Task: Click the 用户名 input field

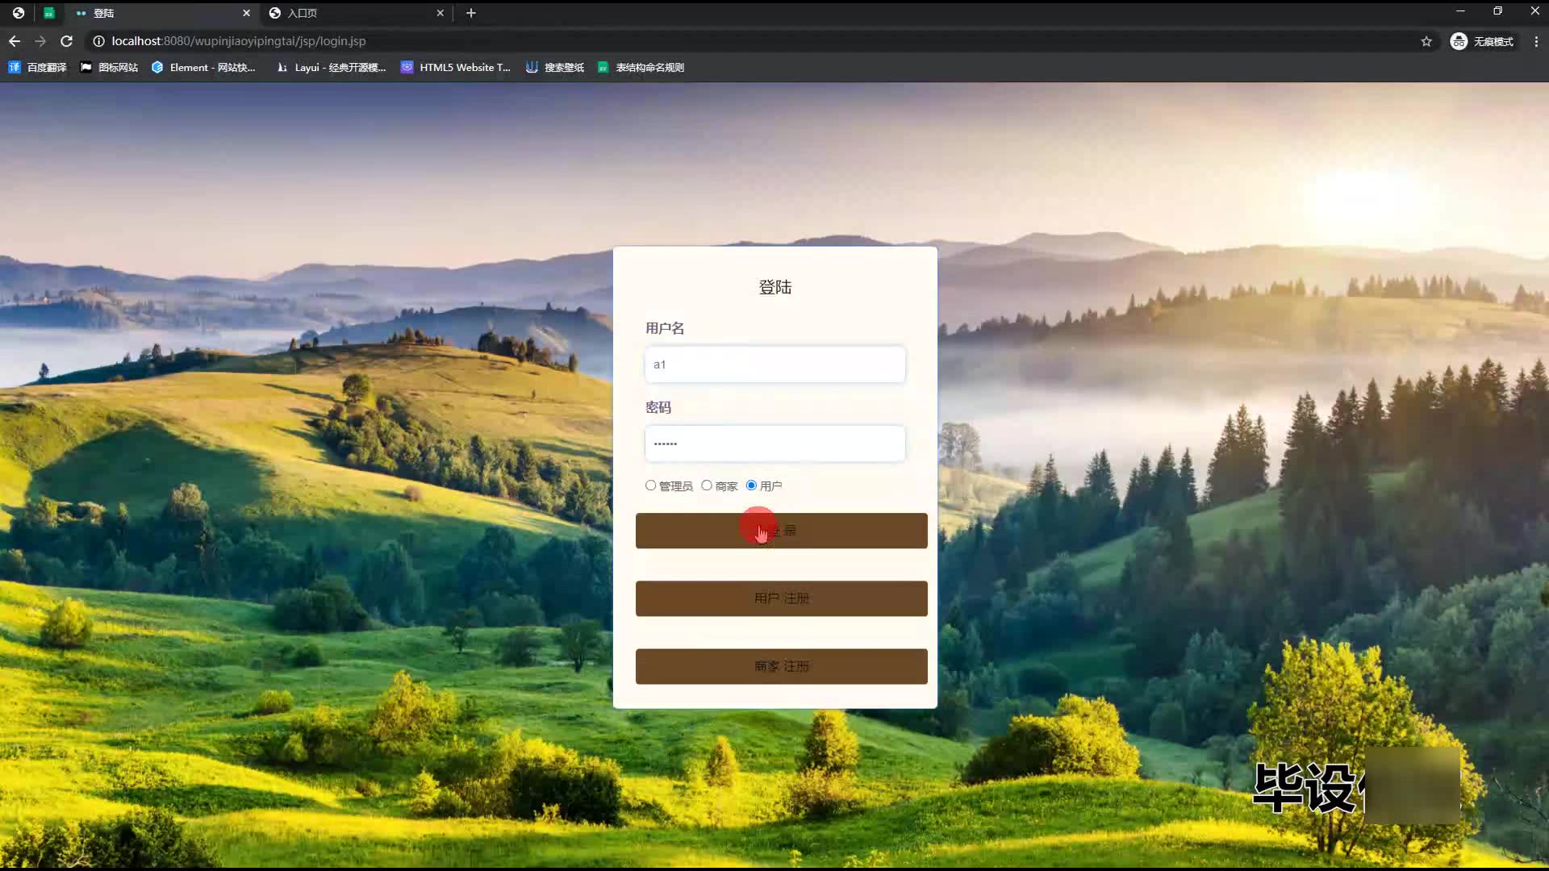Action: 774,365
